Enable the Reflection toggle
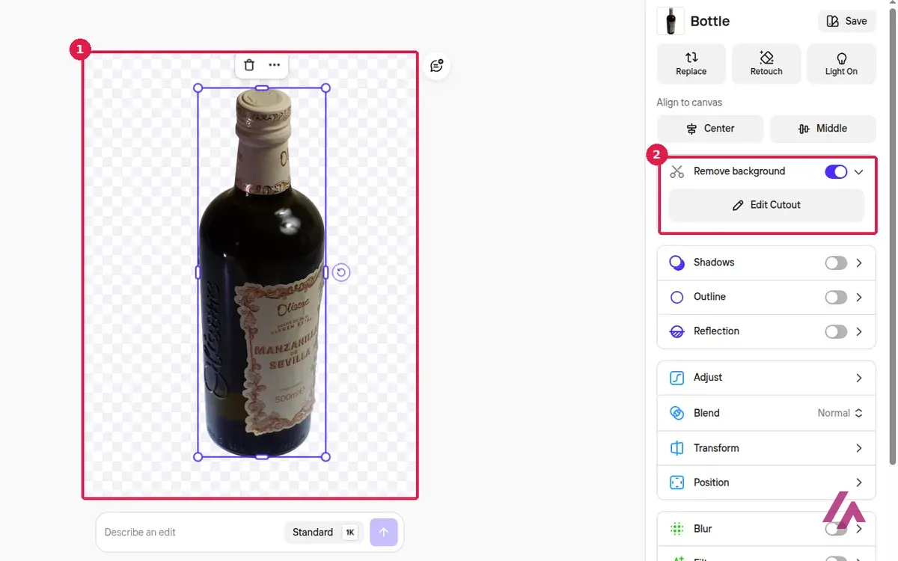This screenshot has height=561, width=898. [836, 331]
